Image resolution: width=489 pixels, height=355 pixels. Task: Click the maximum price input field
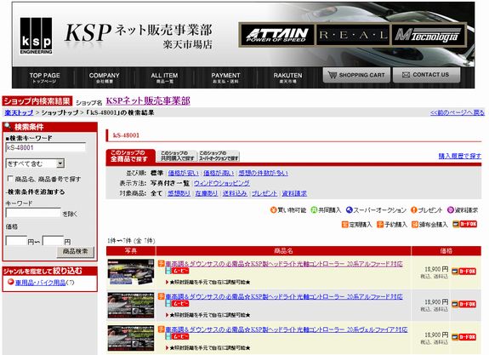pyautogui.click(x=53, y=241)
